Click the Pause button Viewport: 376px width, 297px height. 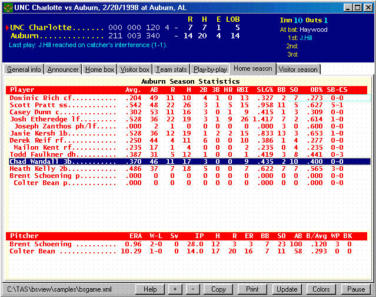click(x=355, y=289)
